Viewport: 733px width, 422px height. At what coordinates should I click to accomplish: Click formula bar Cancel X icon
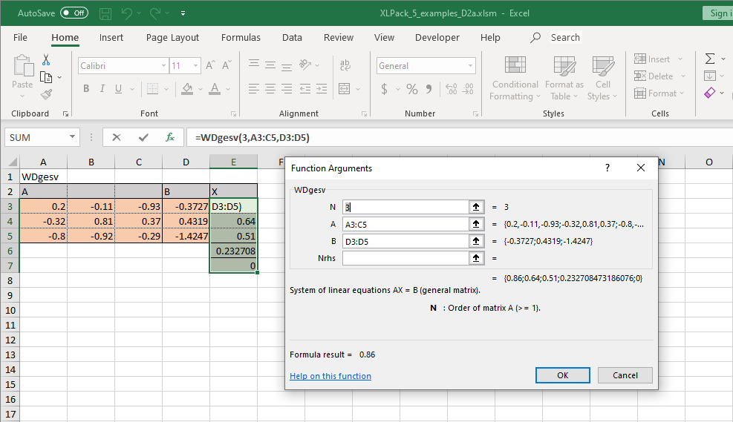tap(117, 137)
